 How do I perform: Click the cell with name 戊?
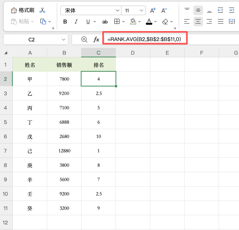30,136
